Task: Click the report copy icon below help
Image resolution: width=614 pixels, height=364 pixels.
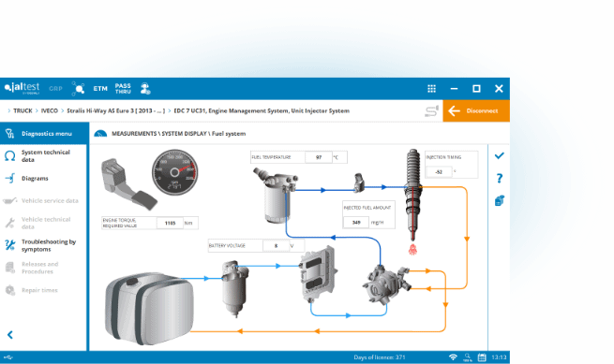Action: pyautogui.click(x=500, y=200)
